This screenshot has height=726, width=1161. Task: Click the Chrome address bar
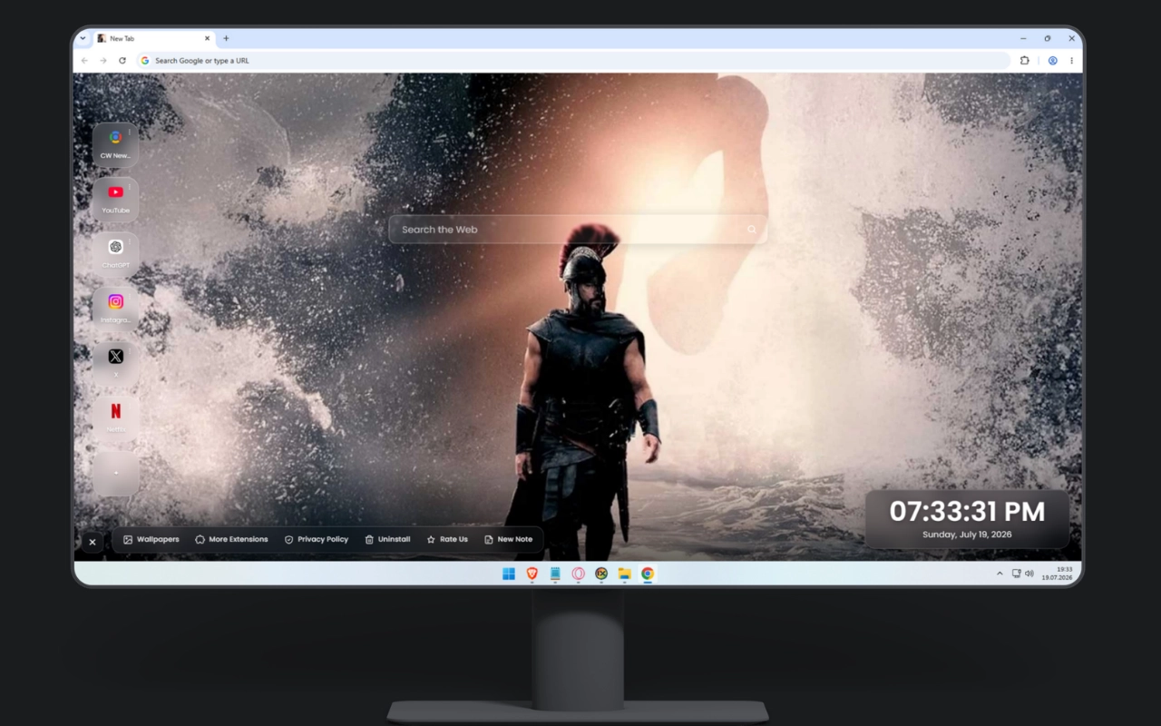[x=573, y=61]
